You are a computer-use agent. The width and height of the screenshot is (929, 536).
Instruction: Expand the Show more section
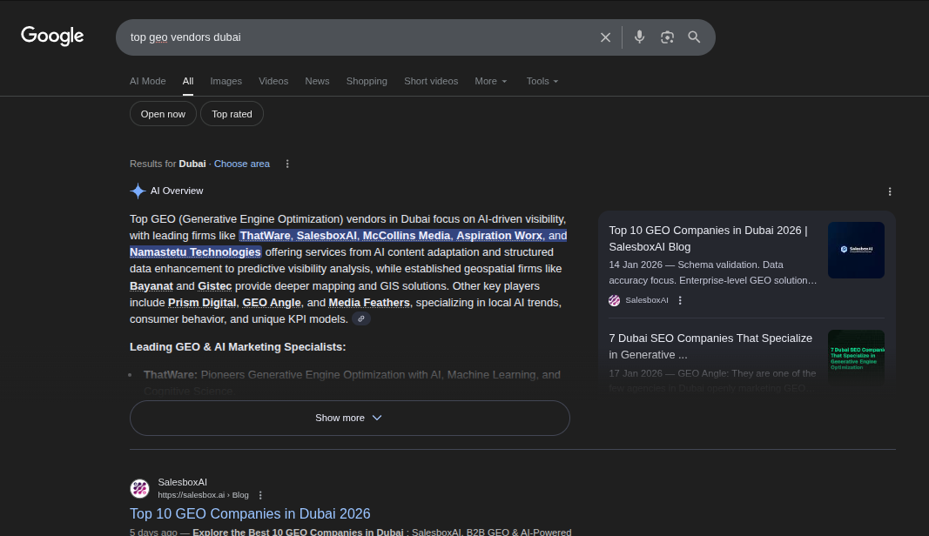coord(349,418)
